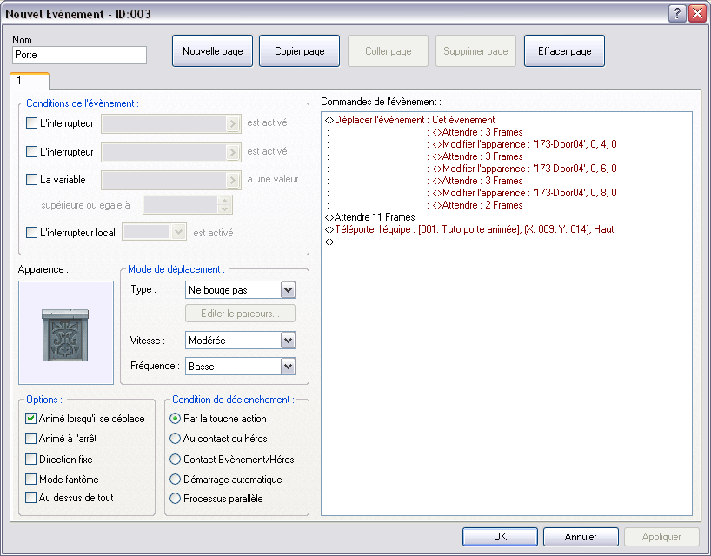Select Contact Evènement/Héros trigger
This screenshot has height=556, width=711.
click(175, 459)
